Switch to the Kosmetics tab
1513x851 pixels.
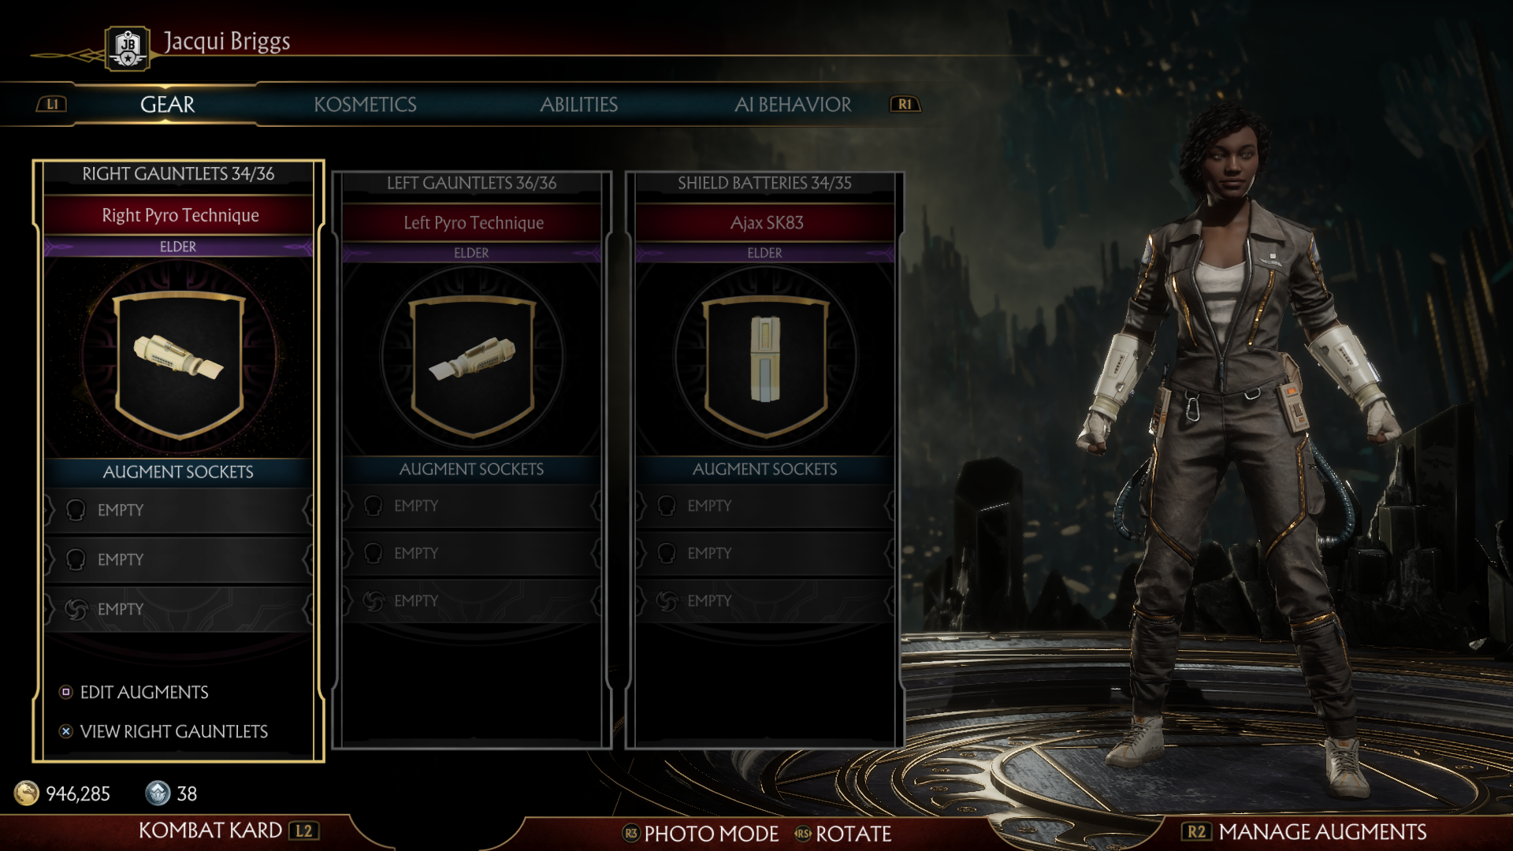(365, 104)
